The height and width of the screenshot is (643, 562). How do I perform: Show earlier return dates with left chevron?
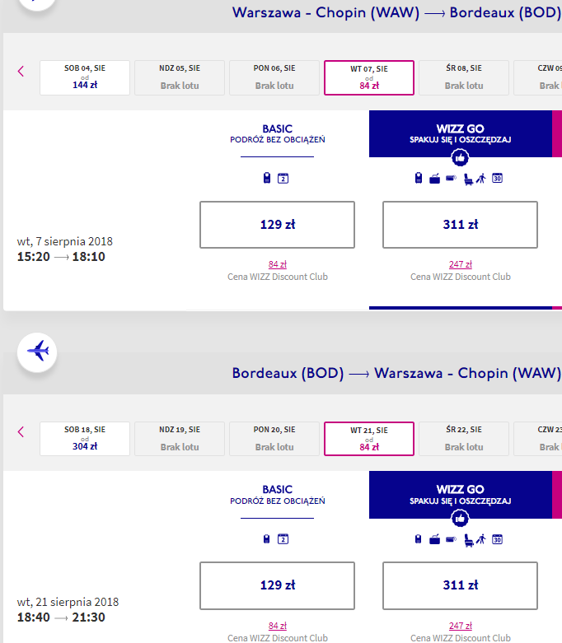[x=21, y=431]
